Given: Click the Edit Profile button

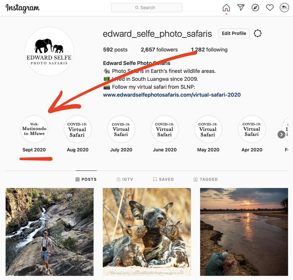Looking at the screenshot, I should [x=234, y=34].
